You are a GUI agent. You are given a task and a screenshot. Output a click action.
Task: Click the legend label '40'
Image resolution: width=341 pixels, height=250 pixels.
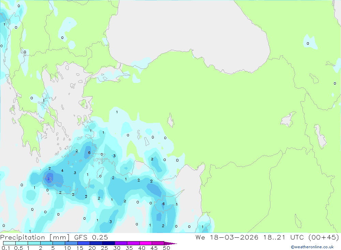(x=142, y=248)
